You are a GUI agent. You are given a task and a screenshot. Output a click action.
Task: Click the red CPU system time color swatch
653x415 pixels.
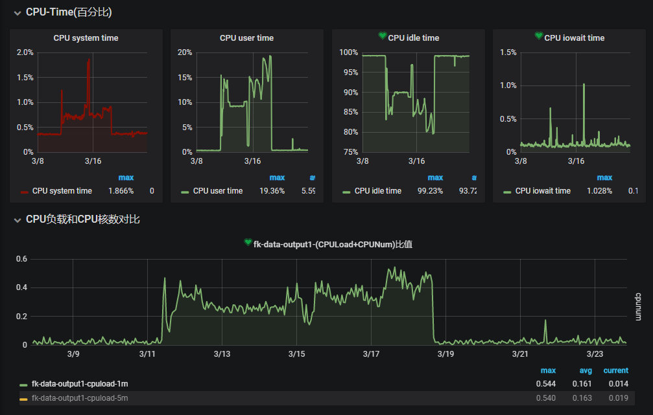pyautogui.click(x=25, y=192)
